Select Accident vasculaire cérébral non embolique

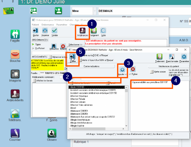point(93,93)
